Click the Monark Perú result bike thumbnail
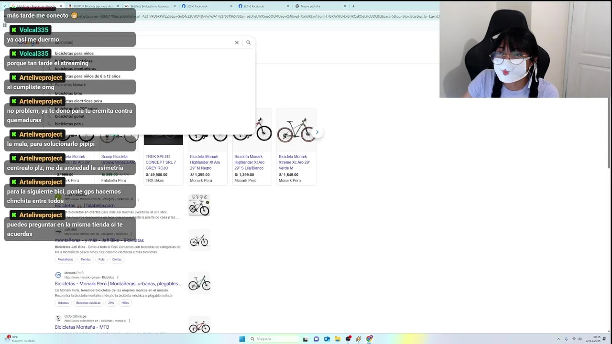Viewport: 612px width, 344px height. click(199, 283)
